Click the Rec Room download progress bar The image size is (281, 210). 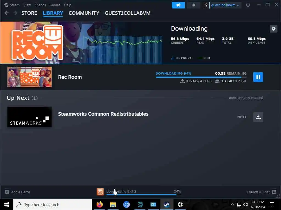pyautogui.click(x=201, y=77)
